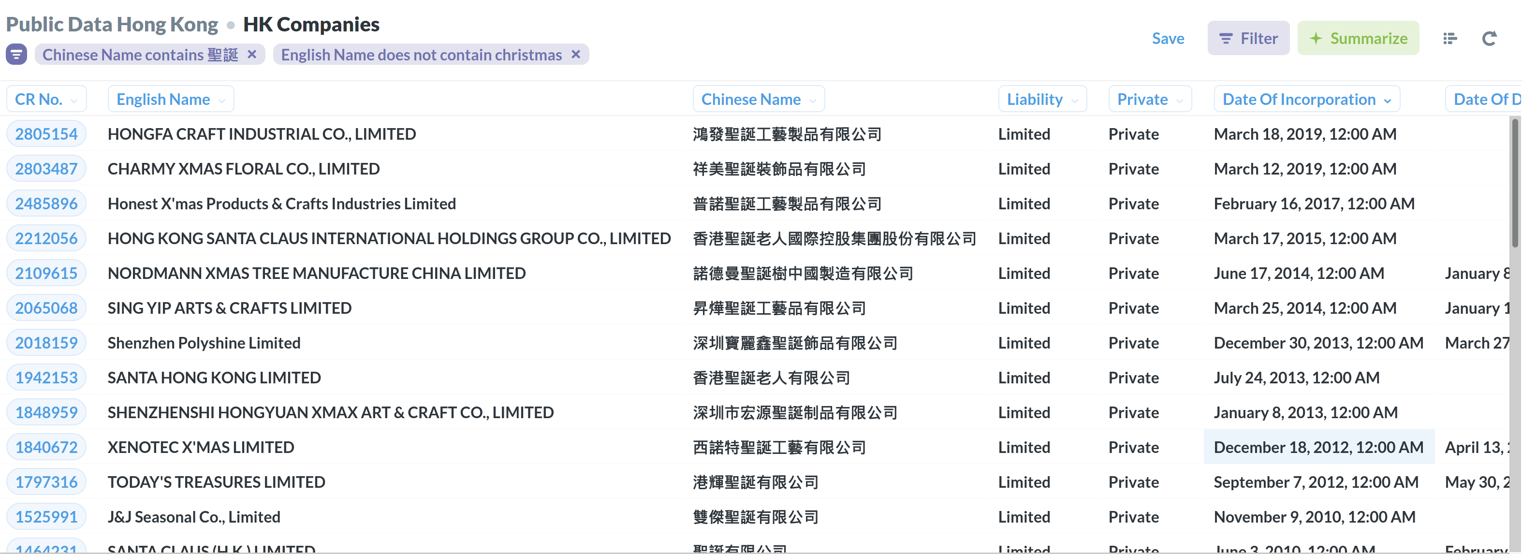The width and height of the screenshot is (1522, 554).
Task: Open the Chinese Name column dropdown
Action: (758, 99)
